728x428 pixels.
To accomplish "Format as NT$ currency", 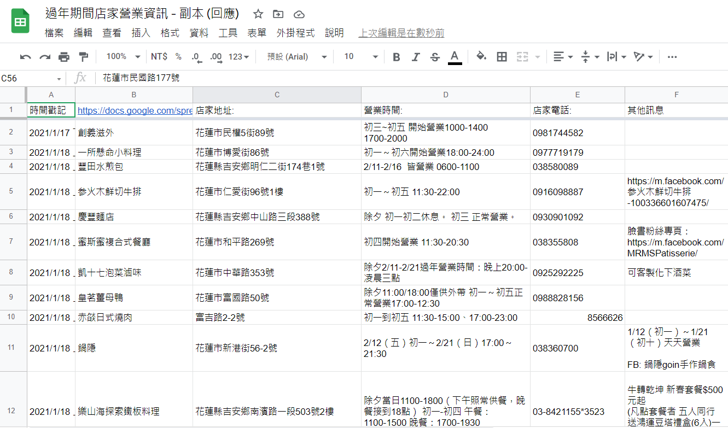I will coord(159,57).
